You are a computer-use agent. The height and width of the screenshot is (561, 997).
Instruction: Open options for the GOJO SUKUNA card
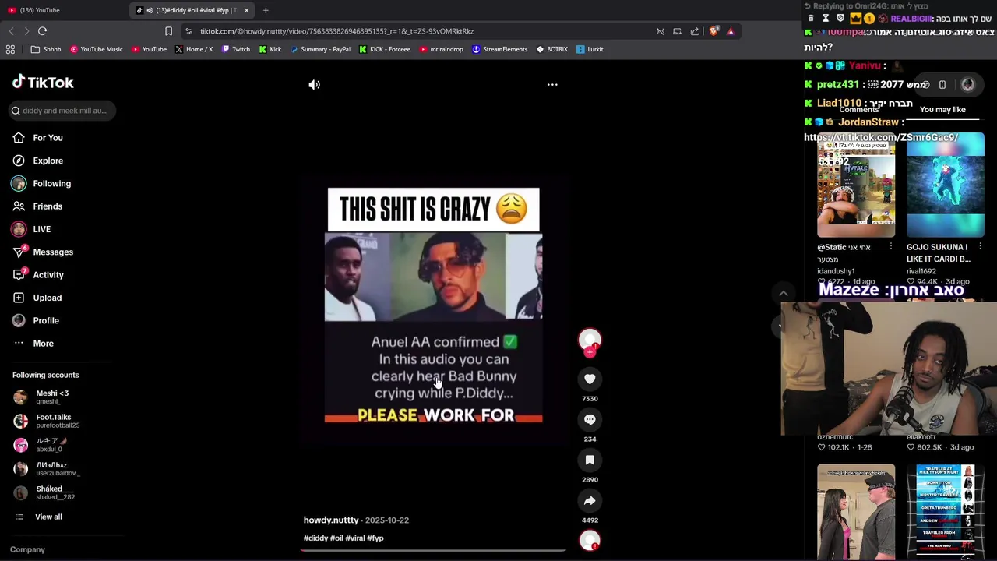click(x=980, y=247)
